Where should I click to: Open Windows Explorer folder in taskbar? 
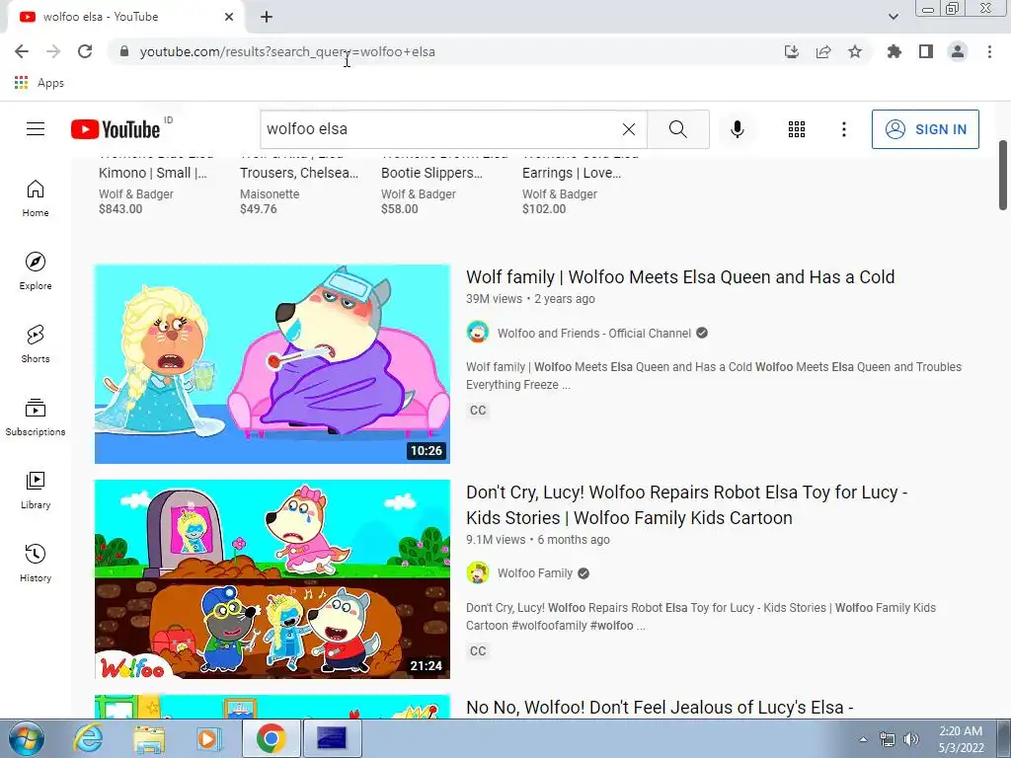pos(148,738)
